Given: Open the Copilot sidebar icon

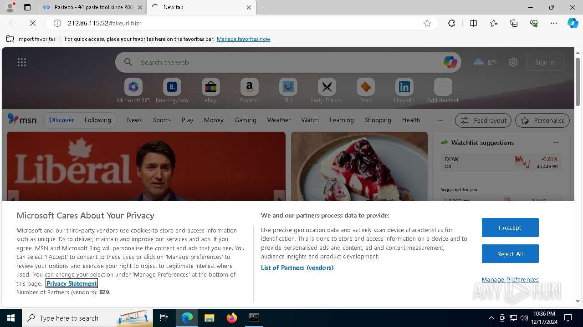Looking at the screenshot, I should [573, 23].
